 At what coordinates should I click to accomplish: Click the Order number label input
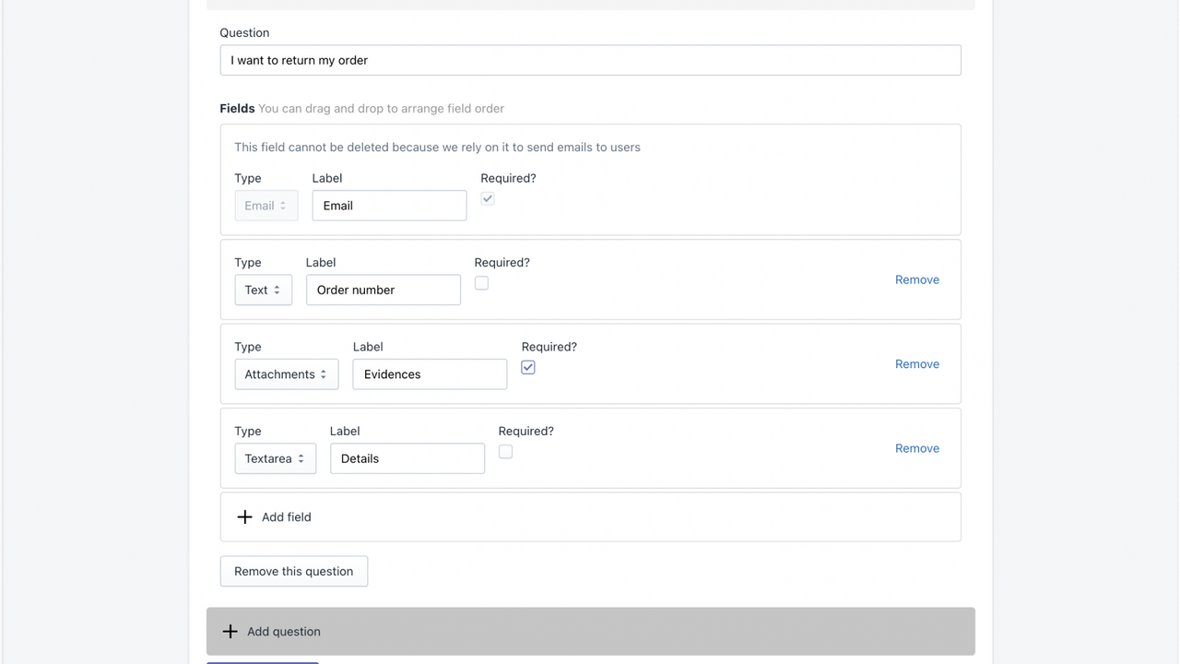point(383,290)
